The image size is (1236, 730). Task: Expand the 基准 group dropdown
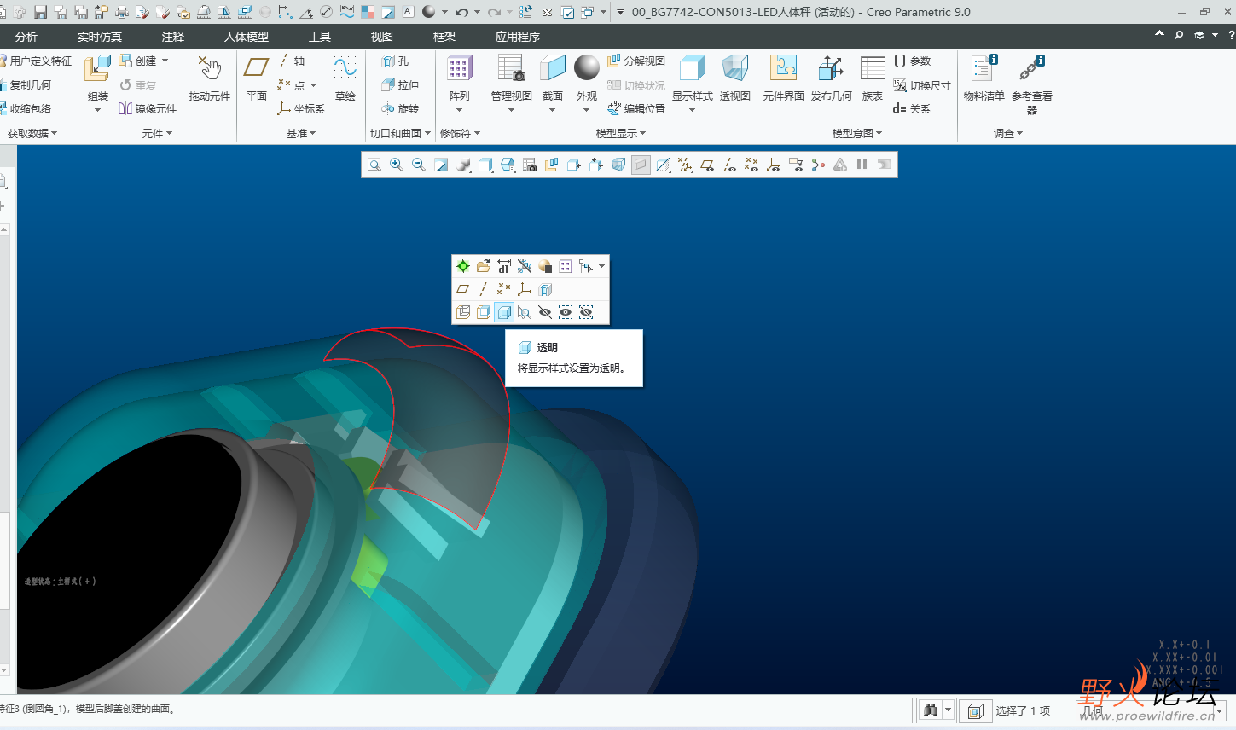(x=301, y=133)
